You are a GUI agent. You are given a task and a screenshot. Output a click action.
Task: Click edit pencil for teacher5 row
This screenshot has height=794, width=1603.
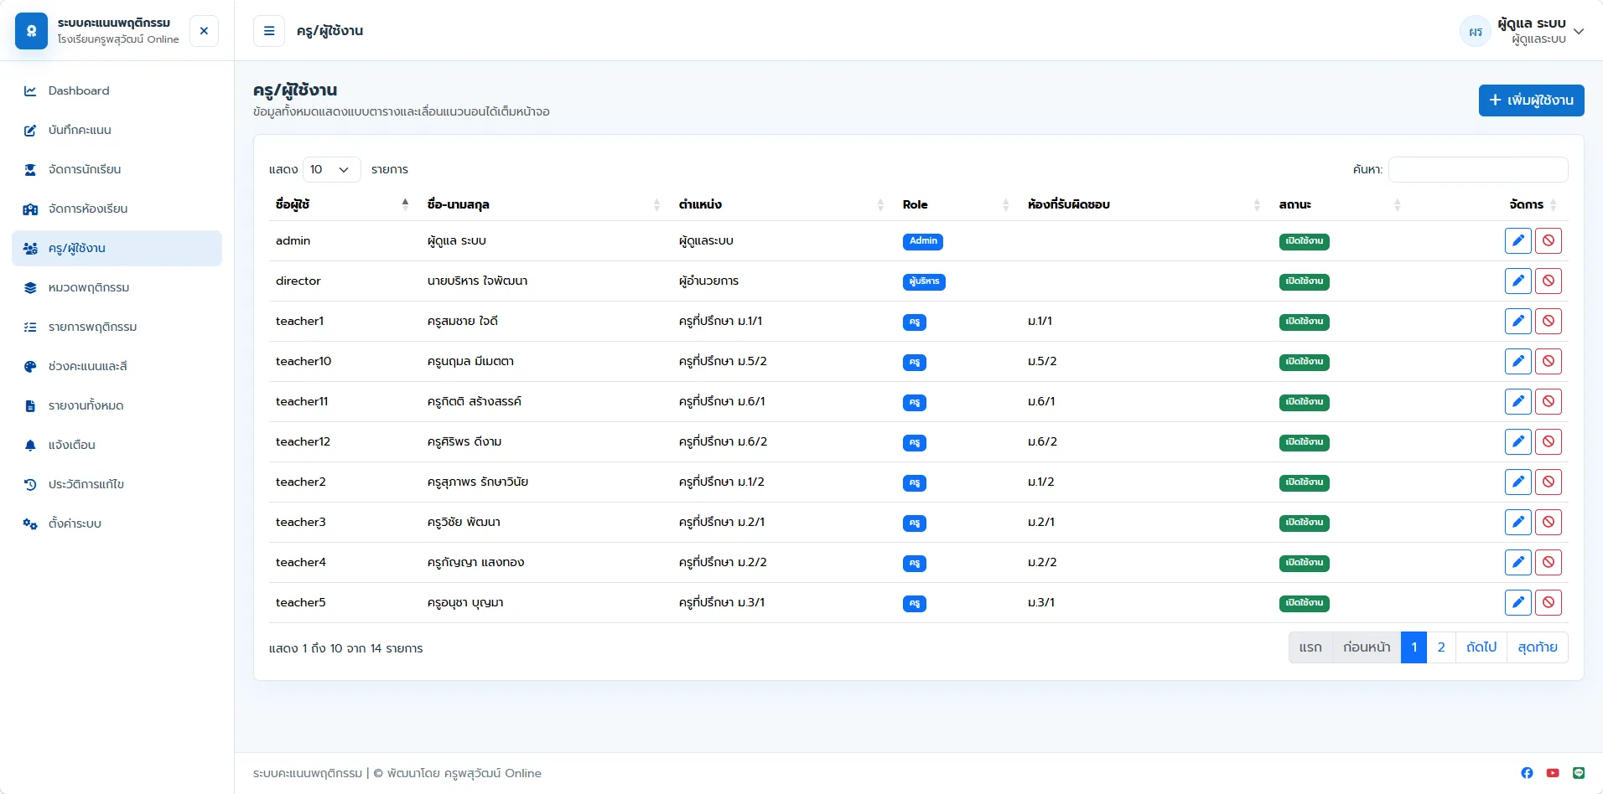1517,603
